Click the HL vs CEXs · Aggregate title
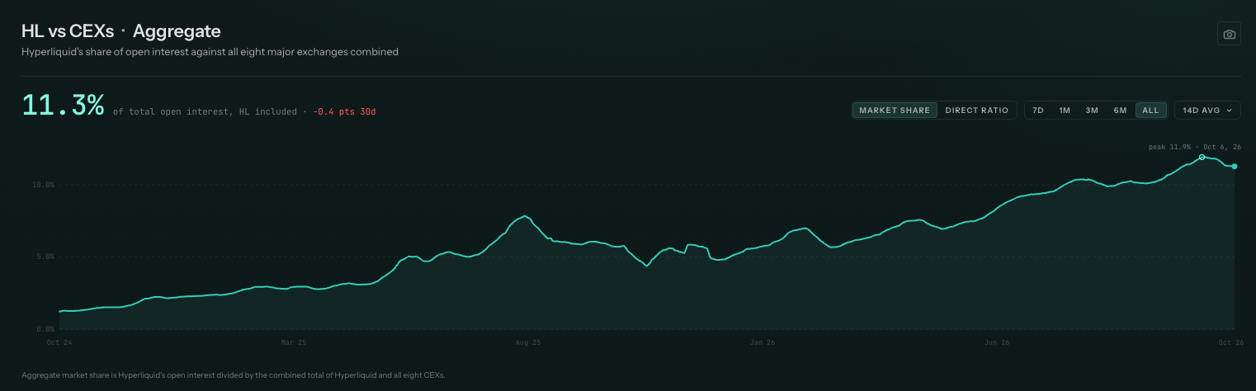Image resolution: width=1256 pixels, height=391 pixels. coord(121,31)
